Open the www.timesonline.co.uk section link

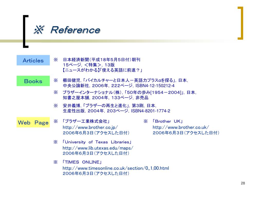click(116, 168)
